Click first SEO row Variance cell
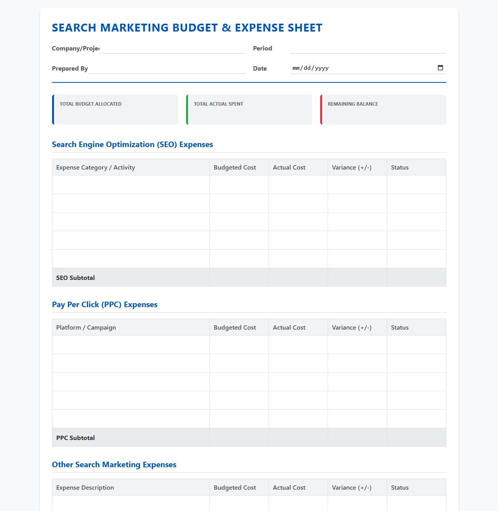This screenshot has height=511, width=498. [358, 185]
